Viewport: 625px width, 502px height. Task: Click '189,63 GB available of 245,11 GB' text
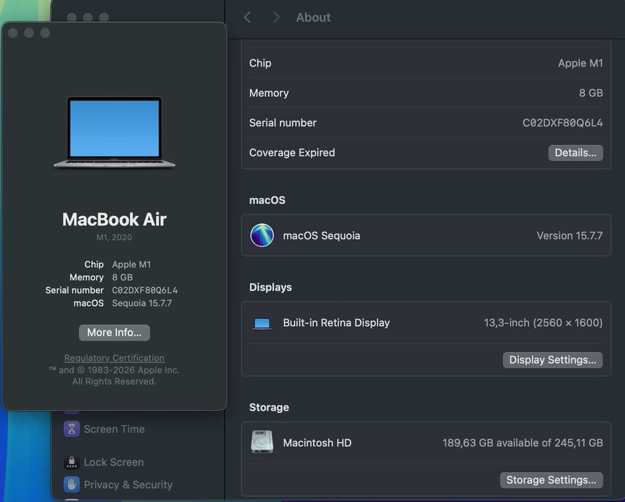[x=522, y=442]
